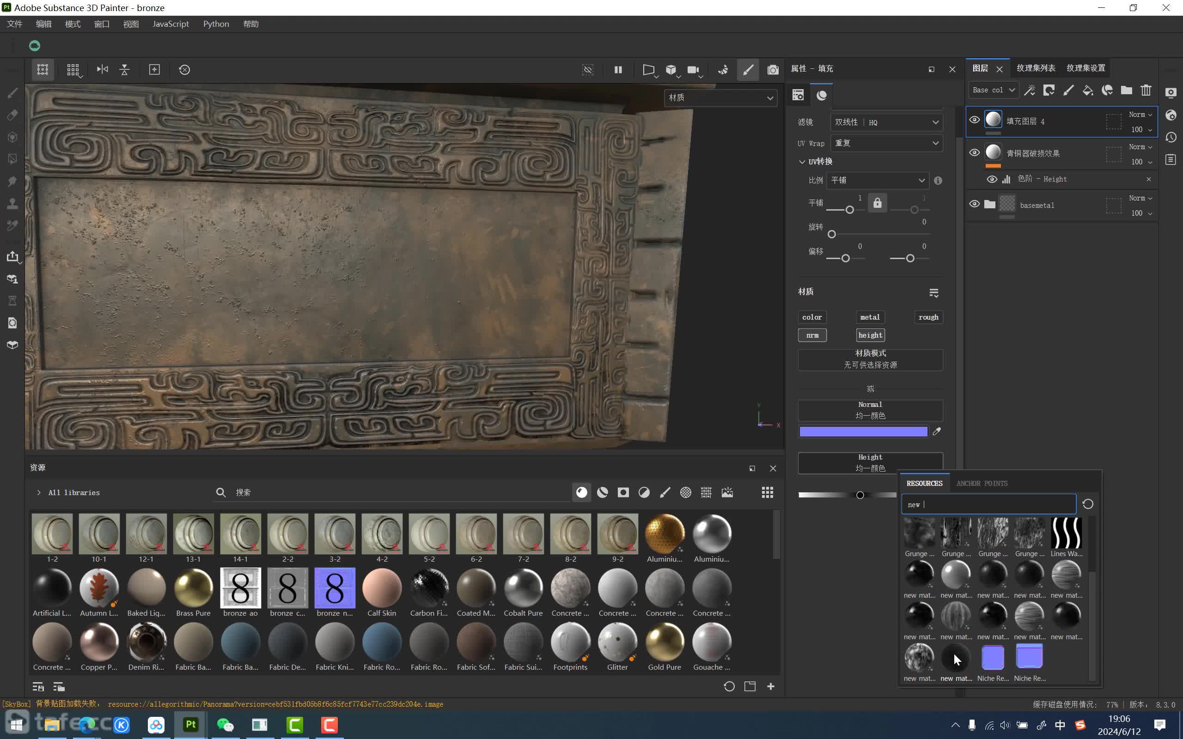Open the 文件 menu

15,24
